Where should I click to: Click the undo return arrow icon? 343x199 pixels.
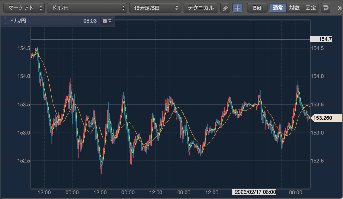pos(325,8)
